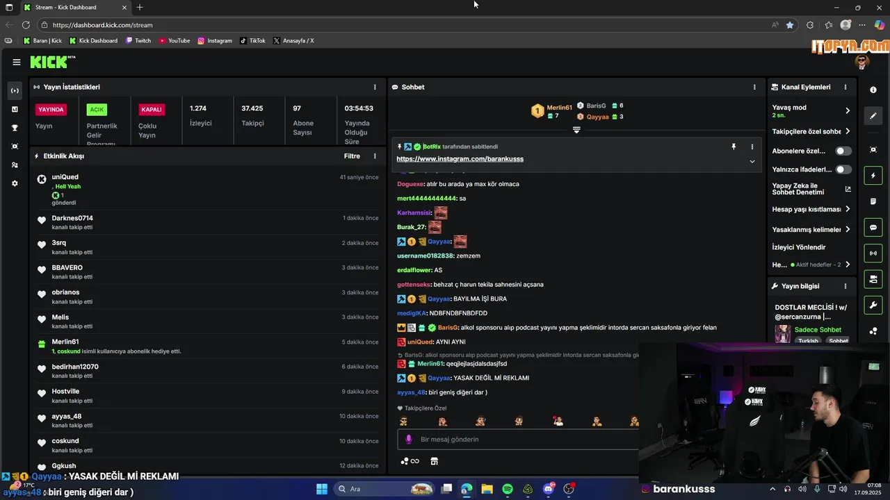Toggle the broadcast stats widget icon in right bar

(873, 253)
